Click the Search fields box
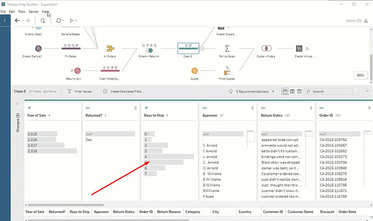373x221 pixels. point(329,92)
